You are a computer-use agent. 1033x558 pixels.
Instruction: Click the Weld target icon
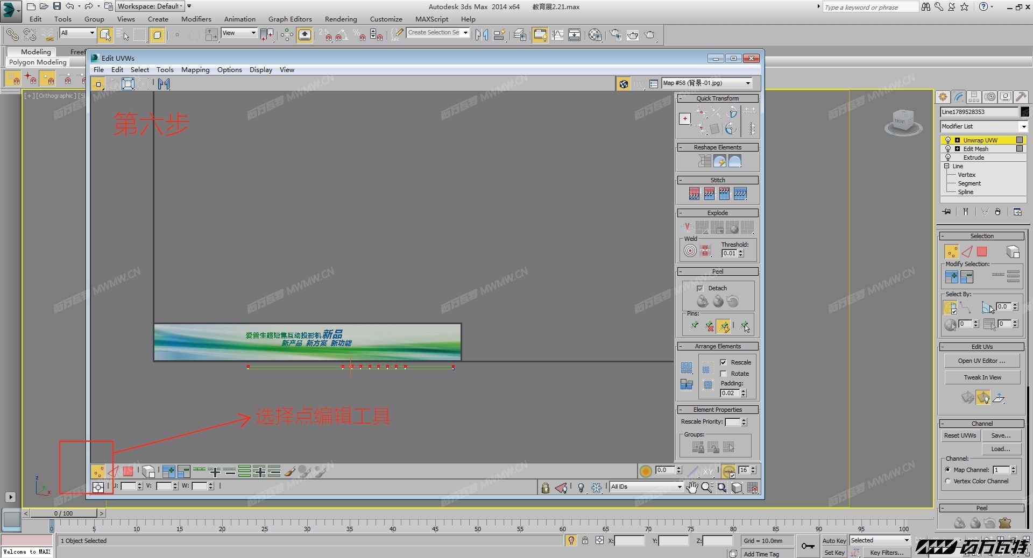pos(690,251)
